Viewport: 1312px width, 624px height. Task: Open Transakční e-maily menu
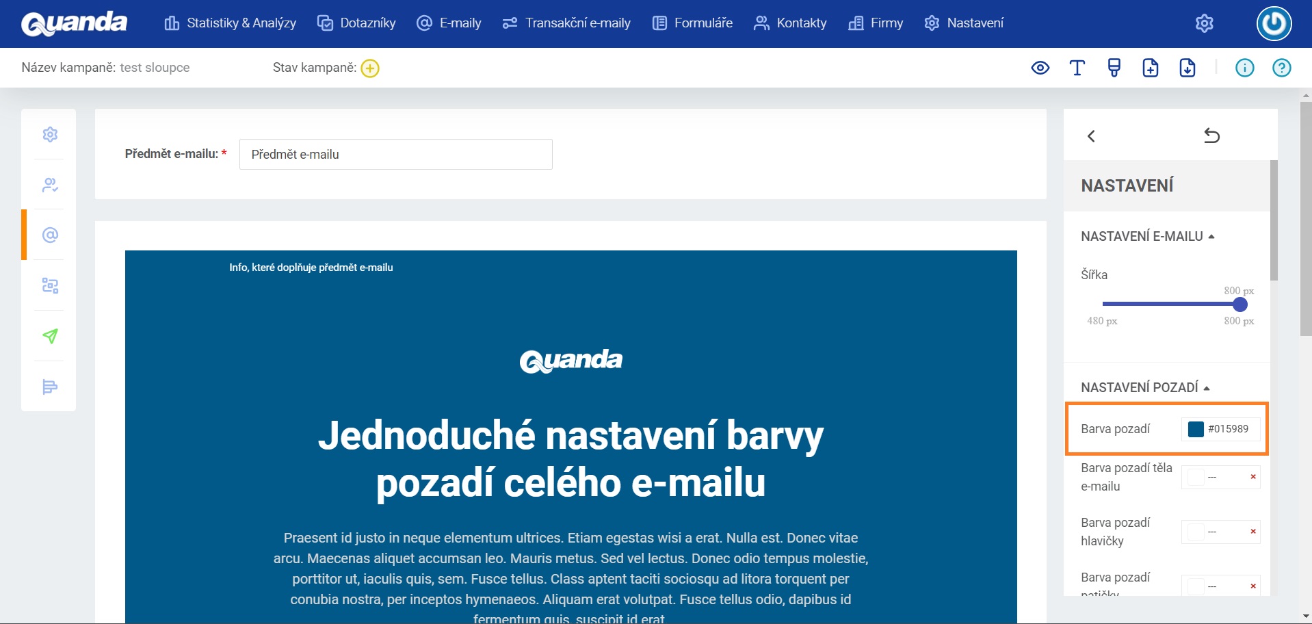pos(566,23)
